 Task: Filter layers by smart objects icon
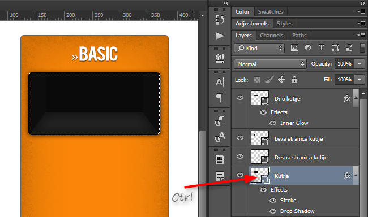349,48
